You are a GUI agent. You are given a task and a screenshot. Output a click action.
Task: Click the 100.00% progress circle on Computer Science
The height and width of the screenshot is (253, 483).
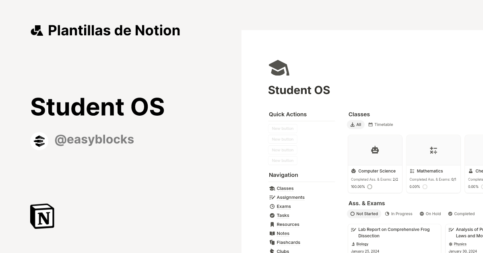tap(369, 186)
